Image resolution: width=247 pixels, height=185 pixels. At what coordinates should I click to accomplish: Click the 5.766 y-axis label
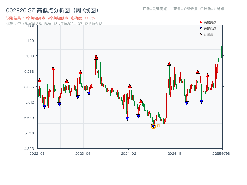coord(29,133)
